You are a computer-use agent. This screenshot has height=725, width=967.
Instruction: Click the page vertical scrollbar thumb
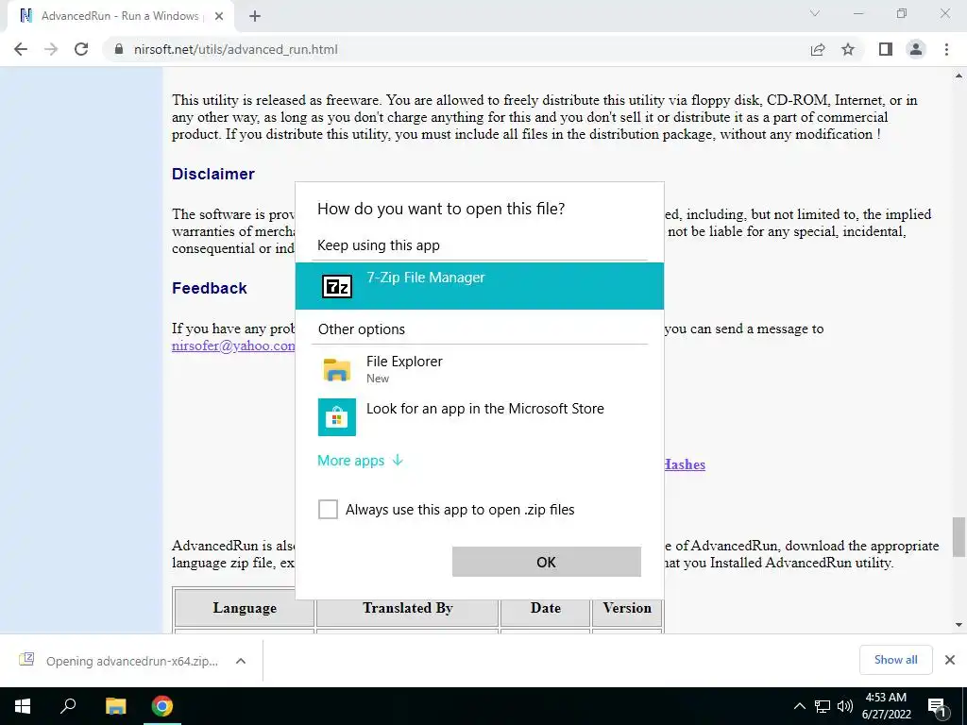pyautogui.click(x=959, y=536)
